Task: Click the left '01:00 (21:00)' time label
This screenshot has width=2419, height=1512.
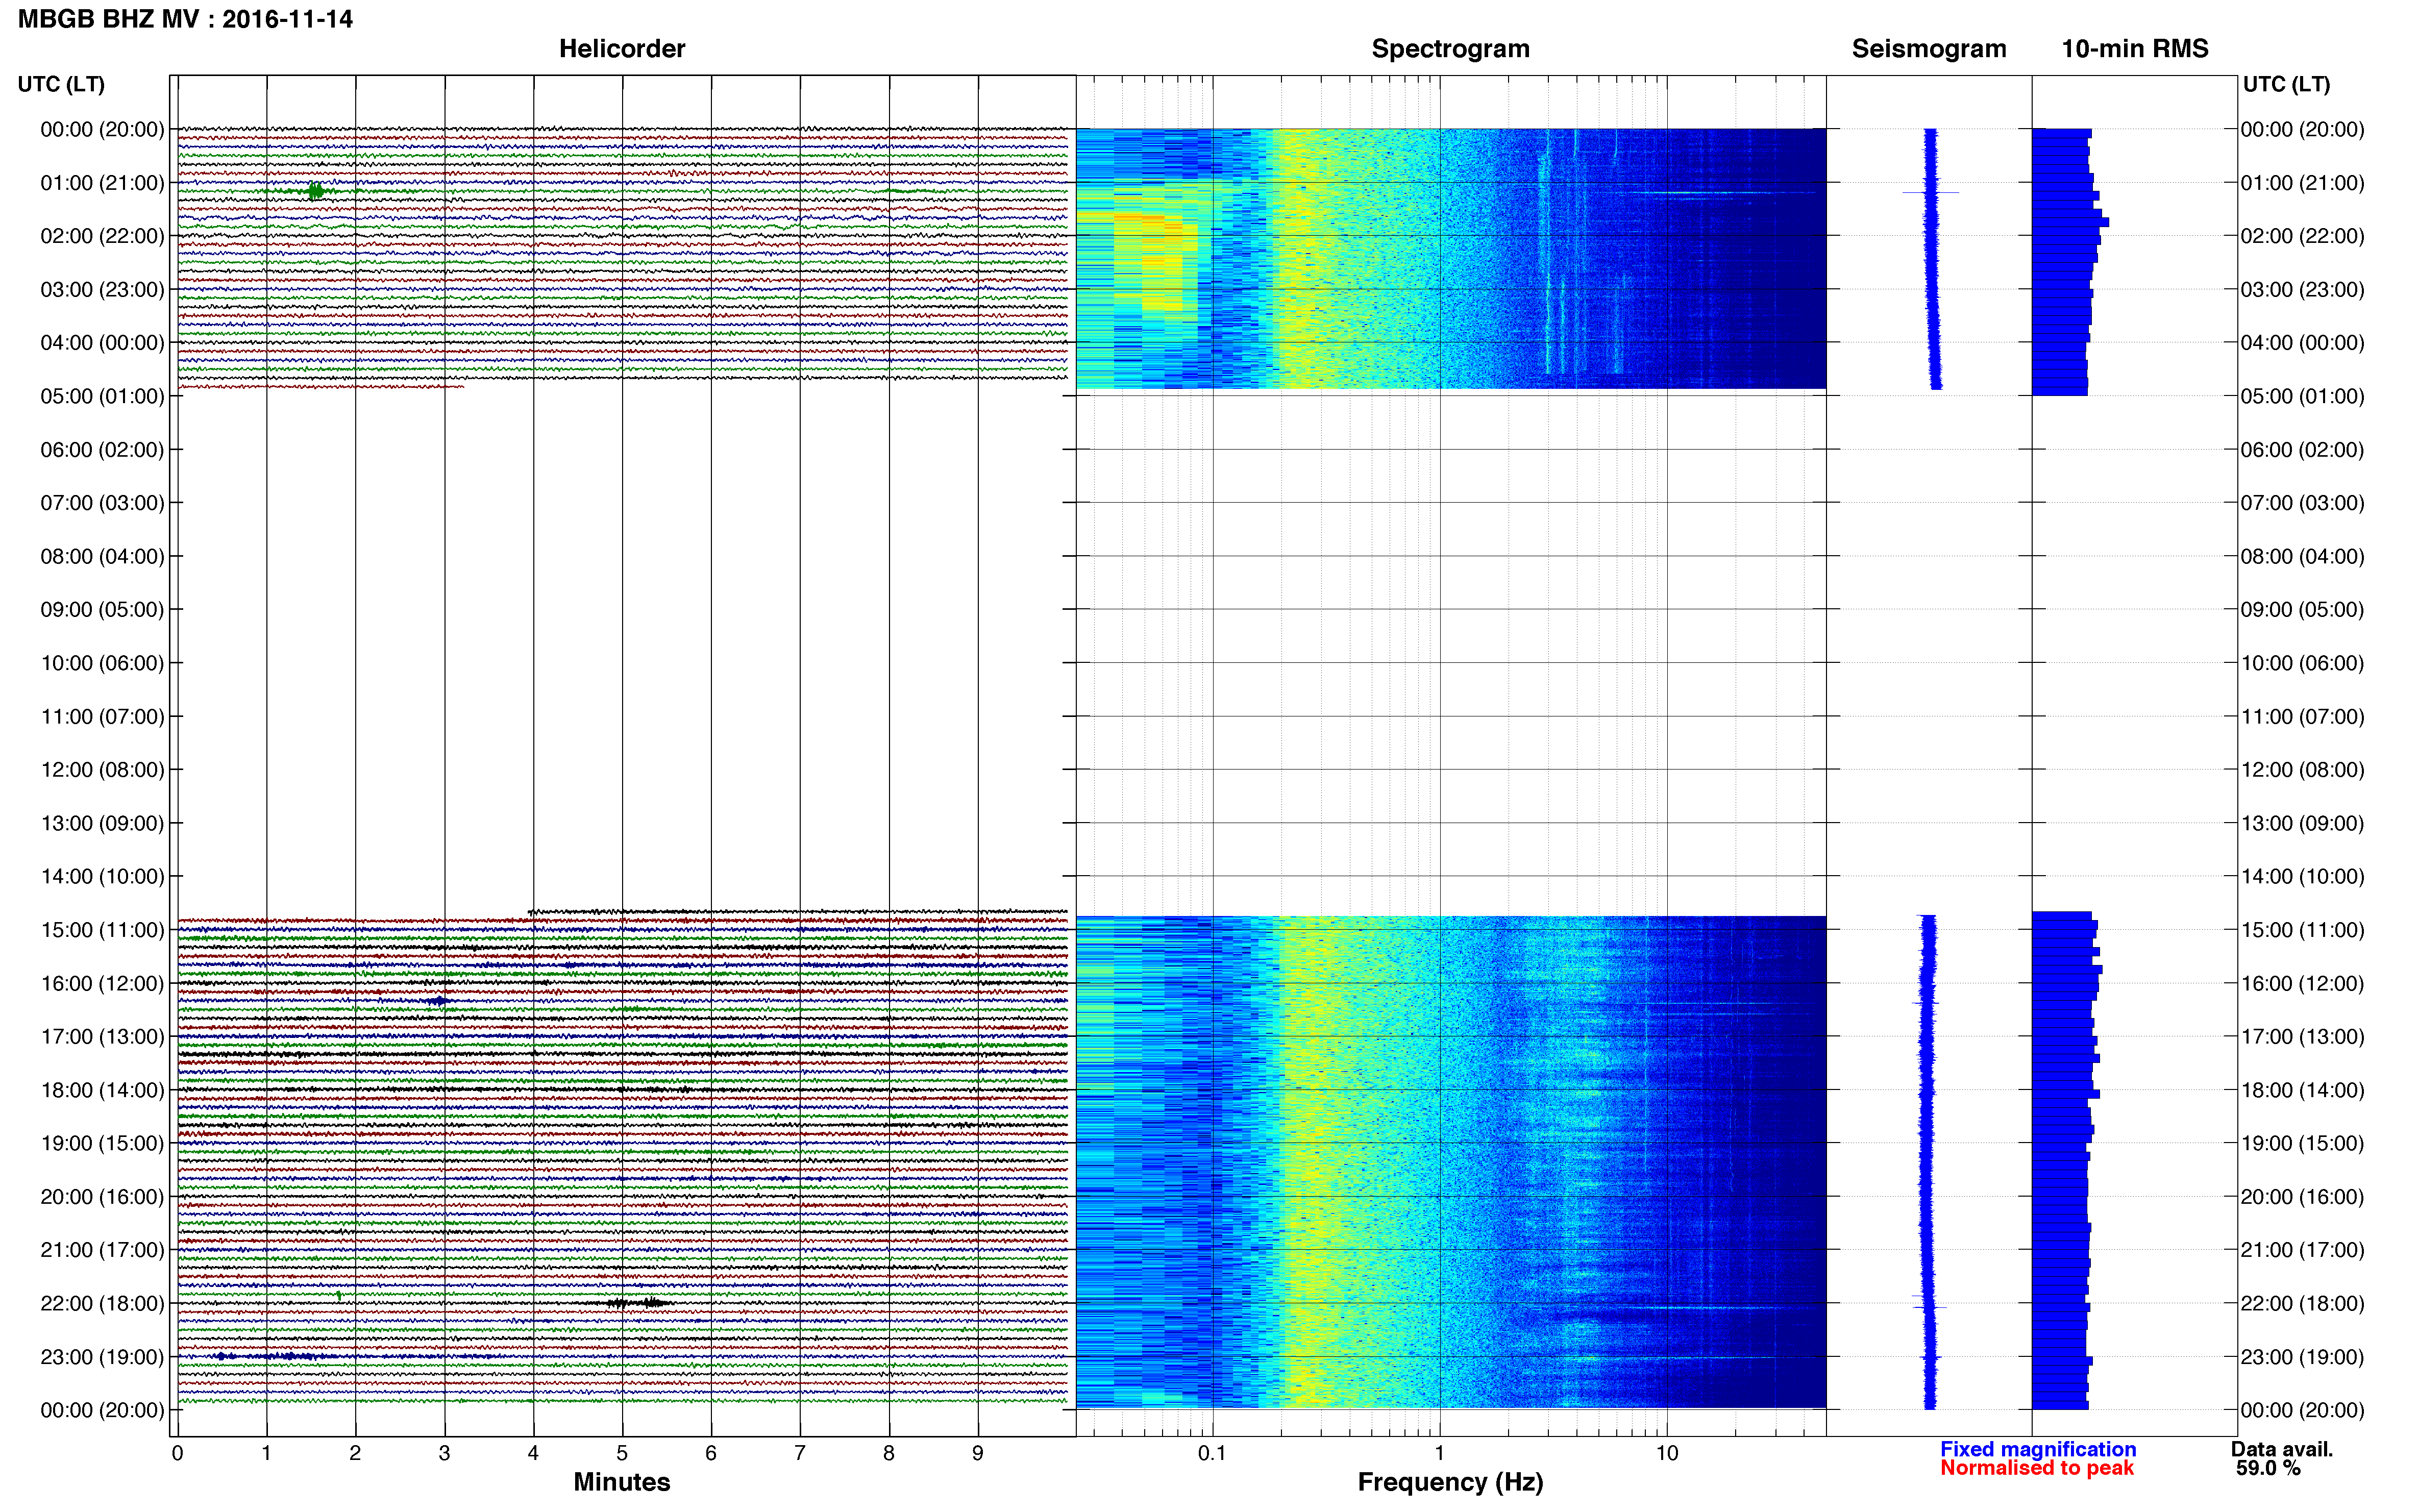Action: point(102,183)
